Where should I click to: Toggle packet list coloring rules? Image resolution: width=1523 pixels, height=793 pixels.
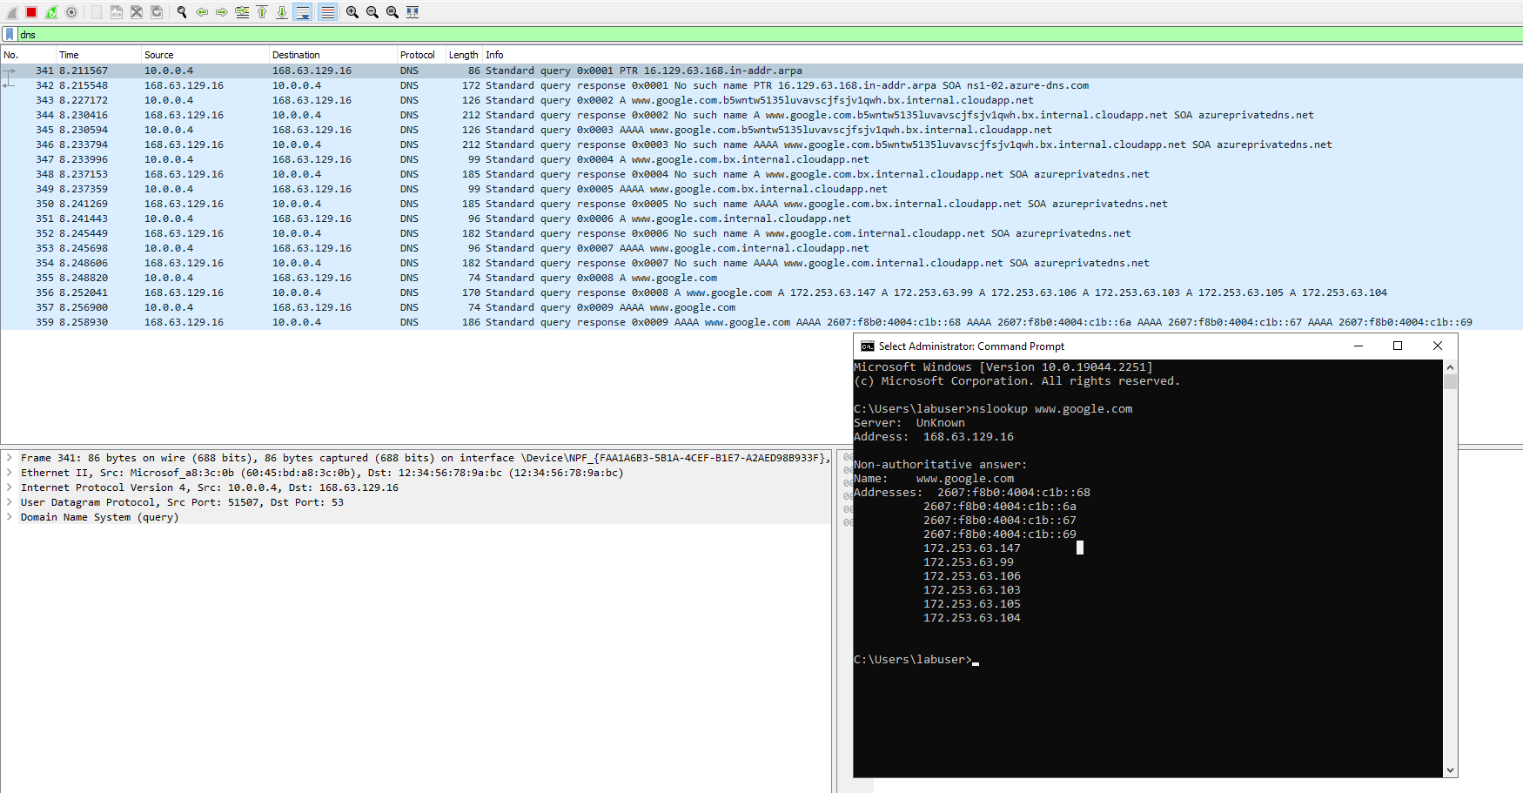click(x=327, y=12)
